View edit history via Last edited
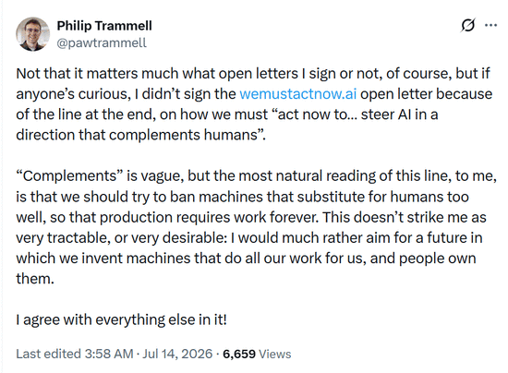 tap(48, 354)
